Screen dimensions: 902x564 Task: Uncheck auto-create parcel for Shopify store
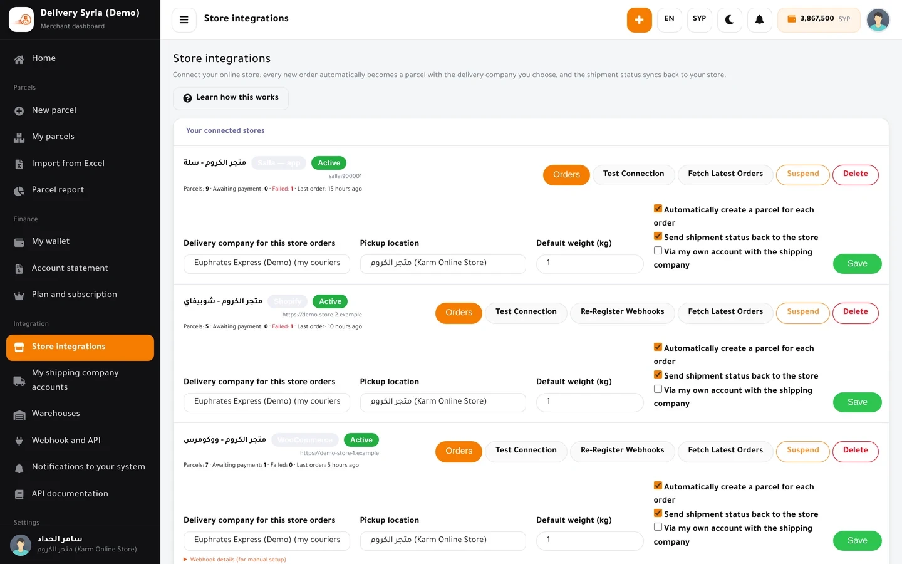pos(658,347)
